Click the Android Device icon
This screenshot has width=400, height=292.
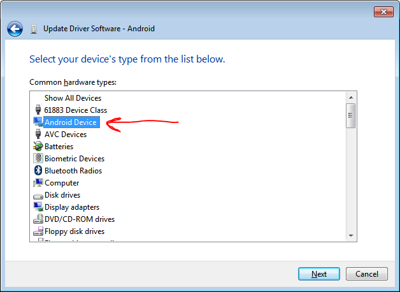tap(38, 122)
